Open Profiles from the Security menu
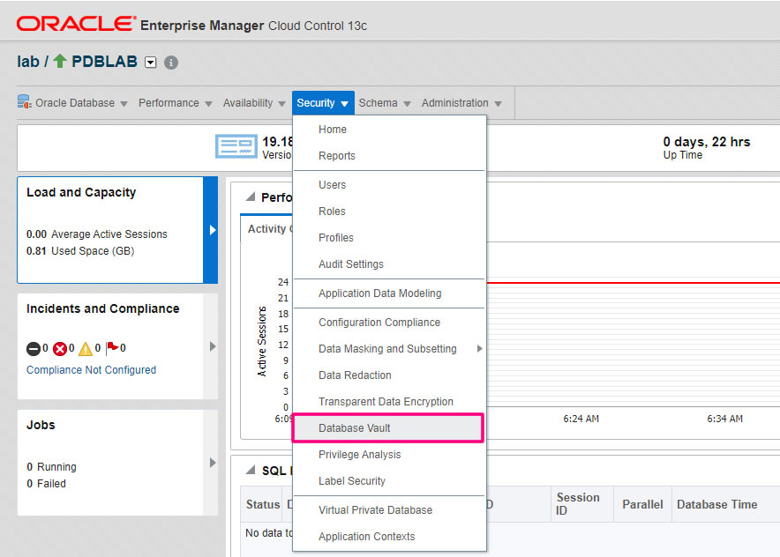This screenshot has width=780, height=557. (x=389, y=237)
